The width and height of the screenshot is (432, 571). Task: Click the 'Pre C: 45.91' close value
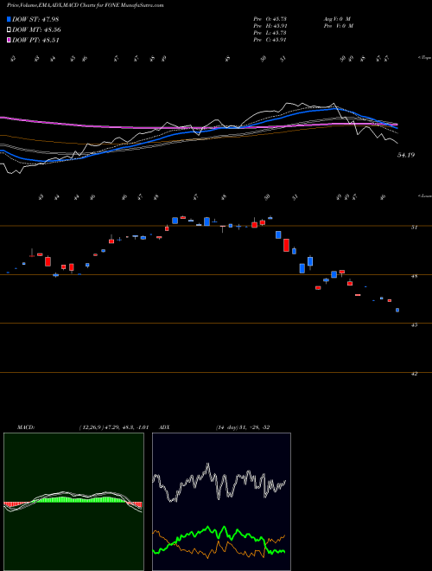pos(270,40)
